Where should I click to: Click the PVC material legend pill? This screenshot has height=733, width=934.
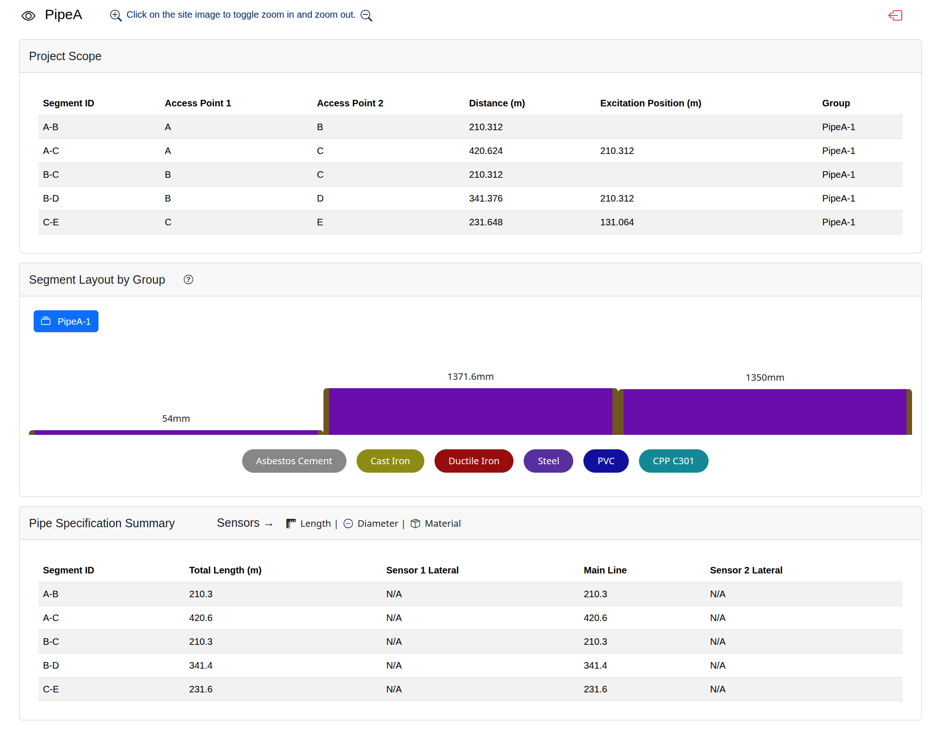point(606,461)
